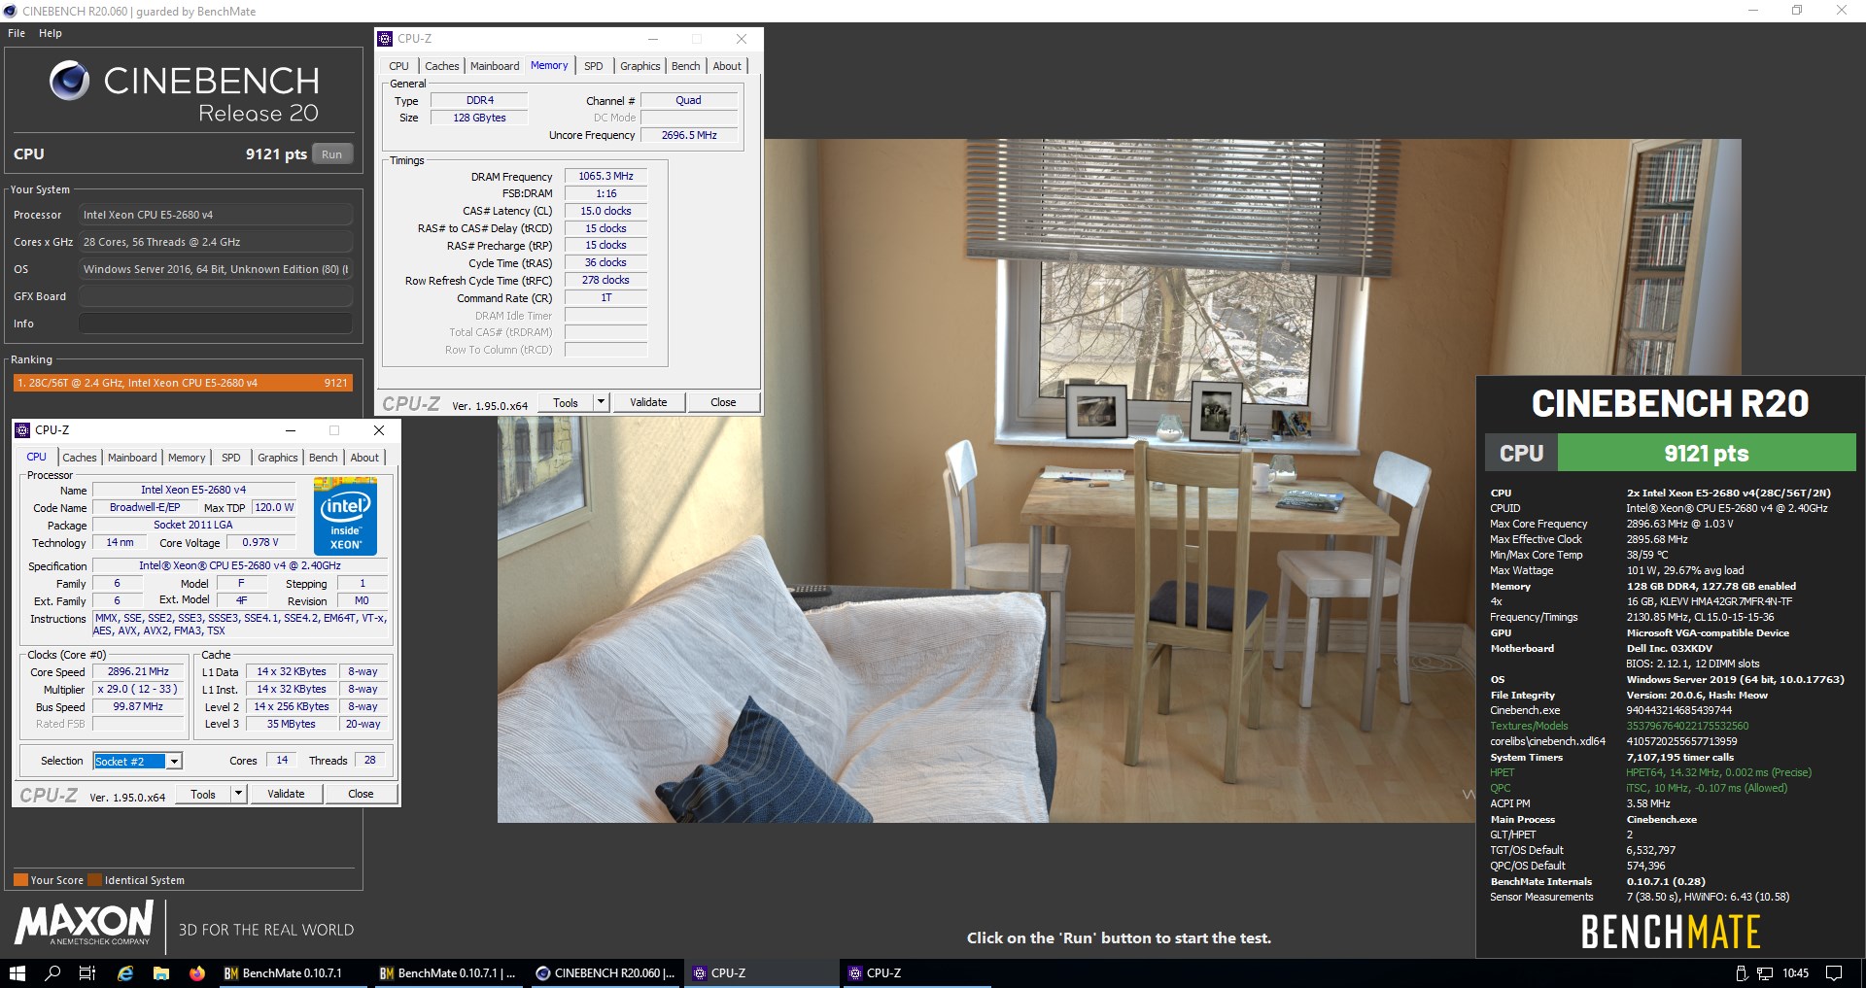Open Memory tab in processor CPU-Z window
Screen dimensions: 1866x988
pyautogui.click(x=187, y=458)
